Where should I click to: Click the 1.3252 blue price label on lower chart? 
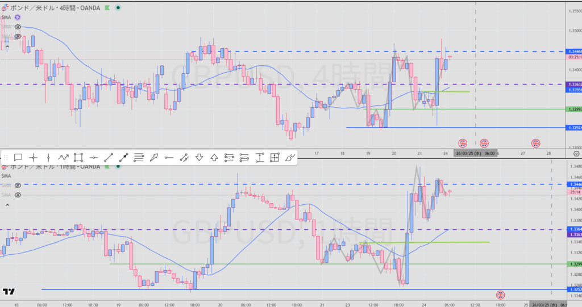574,289
